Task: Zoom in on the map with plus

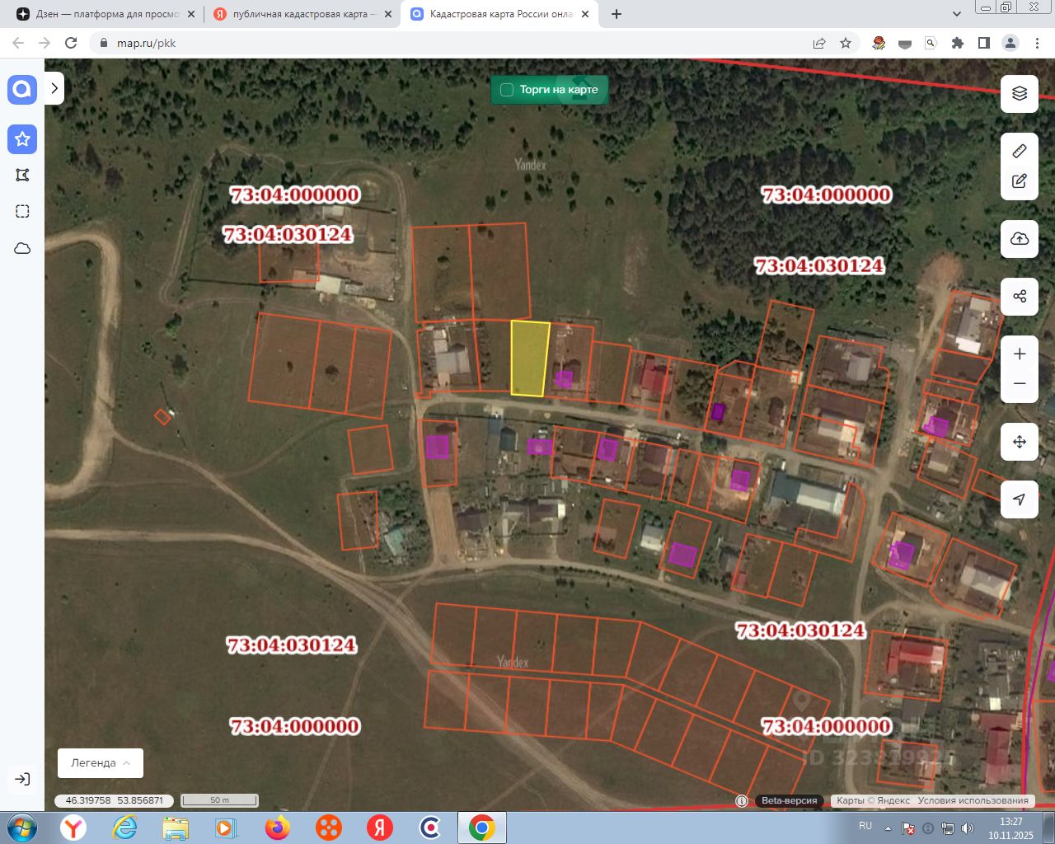Action: pos(1020,354)
